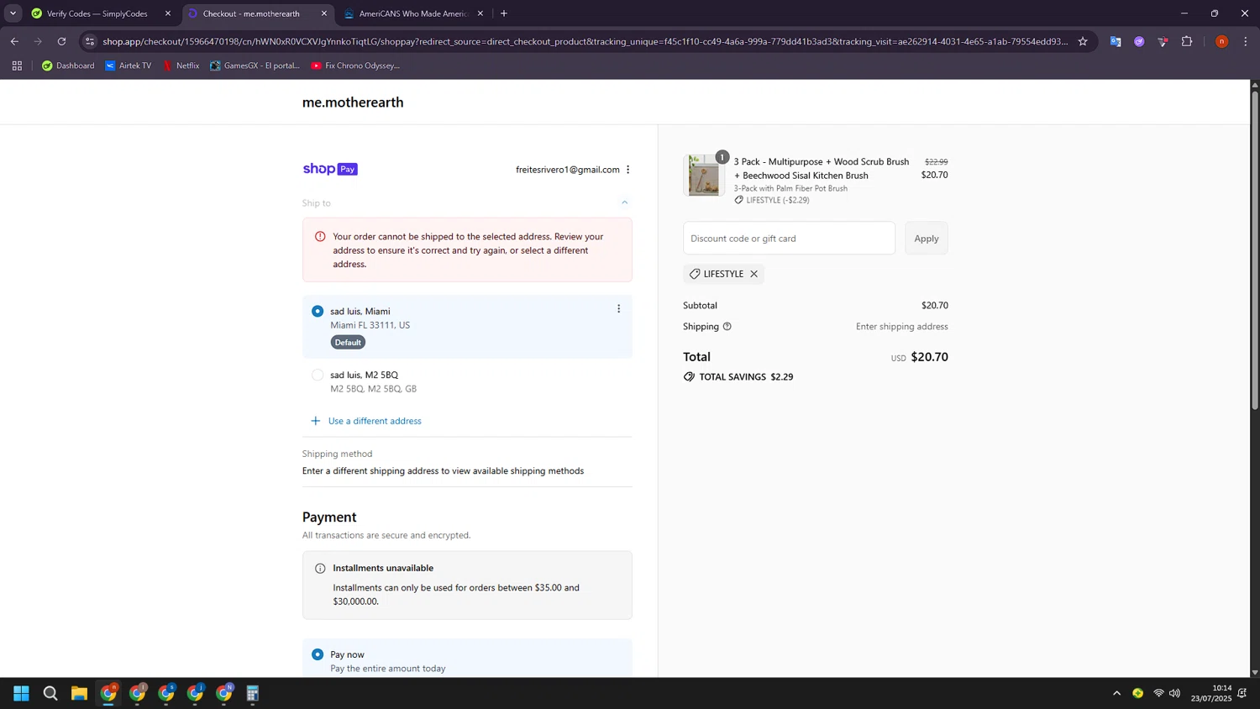This screenshot has height=709, width=1260.
Task: Open taskbar Search
Action: (50, 693)
